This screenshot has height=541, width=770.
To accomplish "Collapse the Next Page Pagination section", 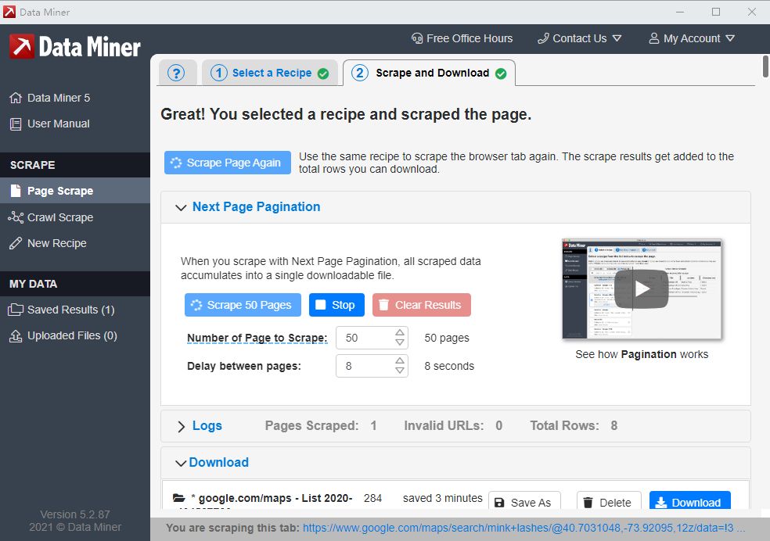I will click(181, 207).
